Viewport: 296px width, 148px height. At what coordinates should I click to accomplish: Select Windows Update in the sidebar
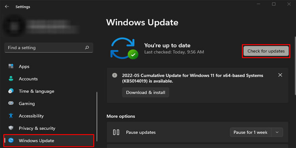pyautogui.click(x=49, y=141)
